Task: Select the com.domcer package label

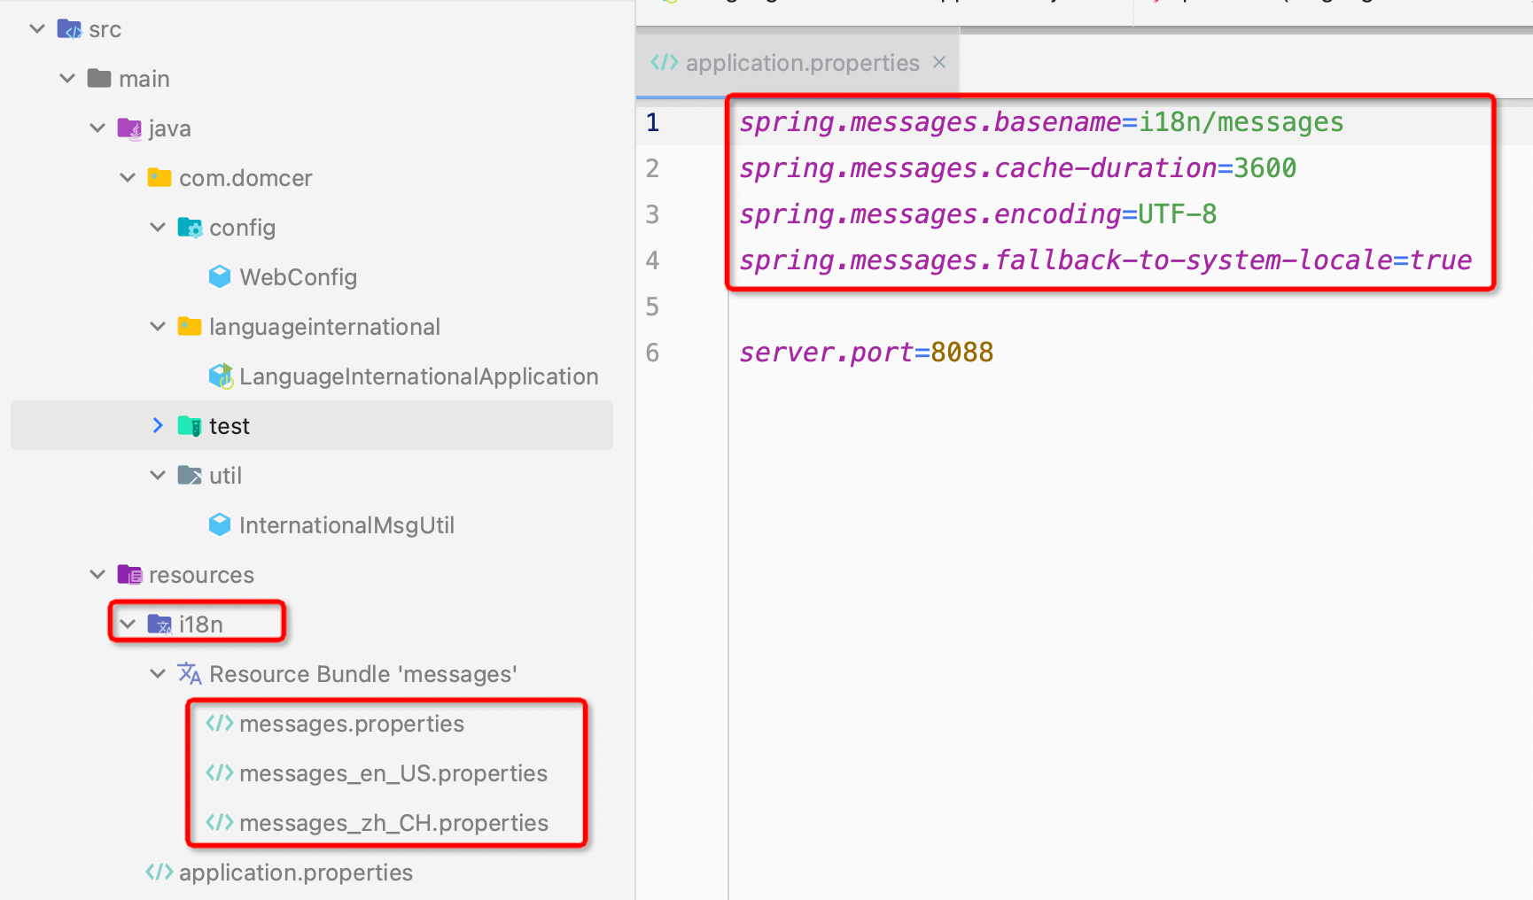Action: (245, 178)
